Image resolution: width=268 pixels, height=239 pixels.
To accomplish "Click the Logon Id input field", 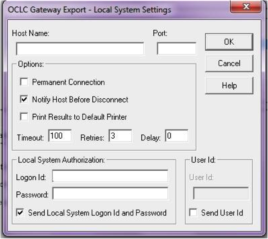I will pyautogui.click(x=110, y=176).
